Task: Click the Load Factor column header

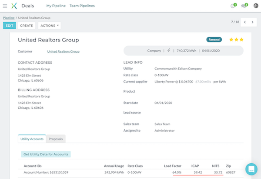Action: pos(173,166)
